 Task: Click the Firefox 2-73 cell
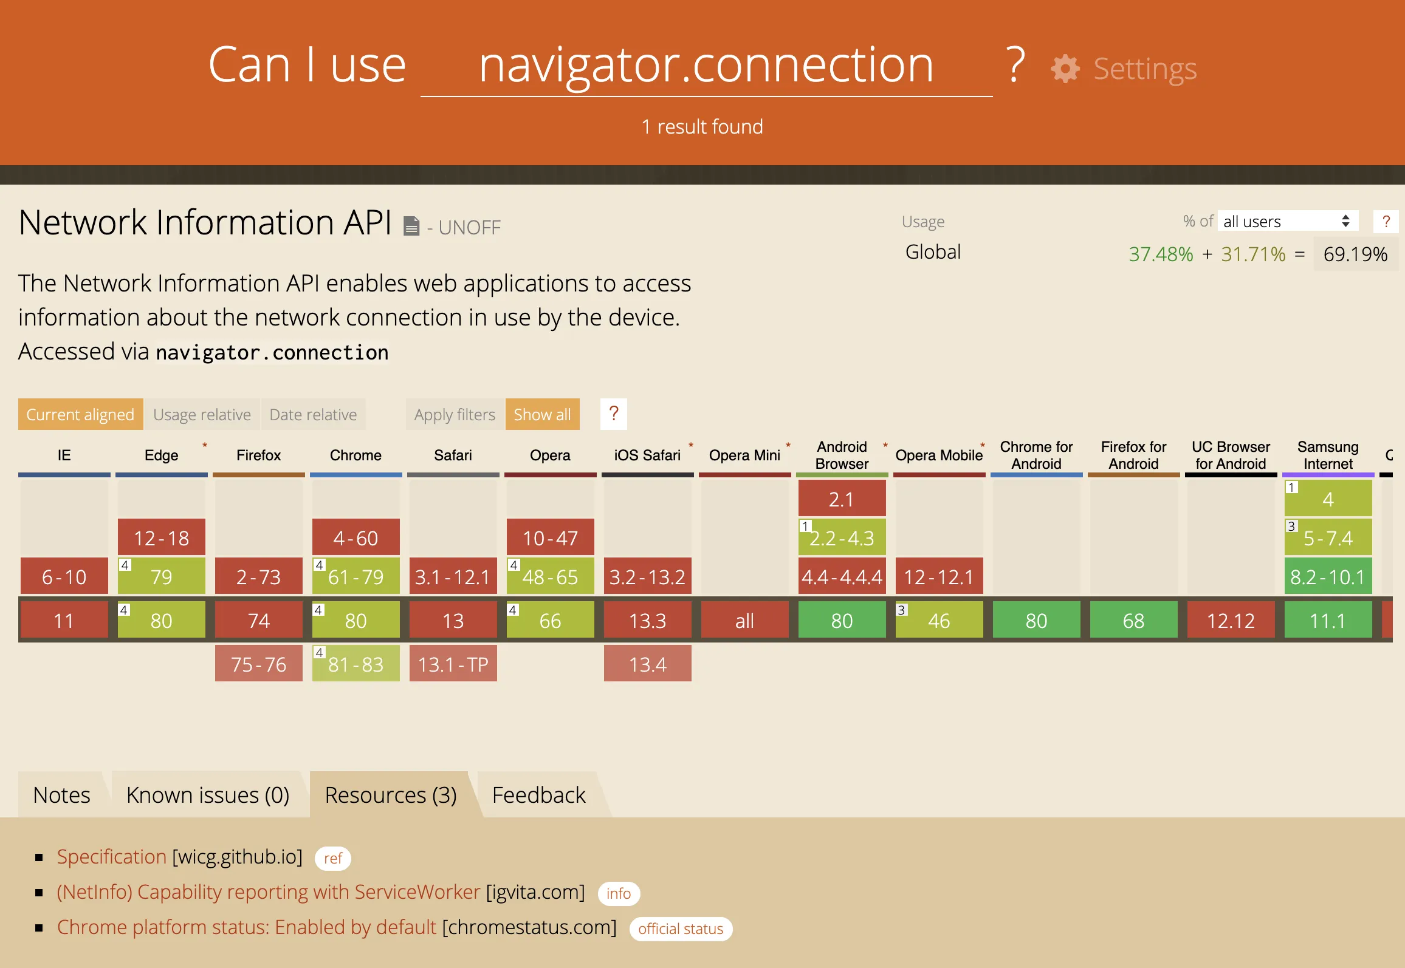click(x=259, y=576)
